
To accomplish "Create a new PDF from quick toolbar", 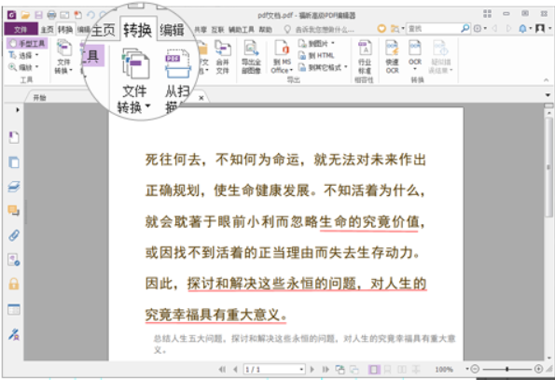I will 77,15.
